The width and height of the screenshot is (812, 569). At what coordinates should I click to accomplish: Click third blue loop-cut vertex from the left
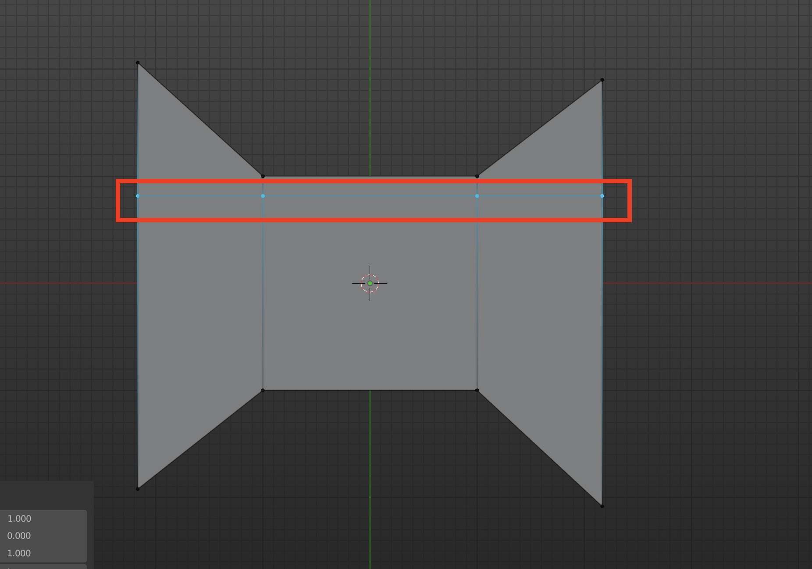click(x=477, y=196)
